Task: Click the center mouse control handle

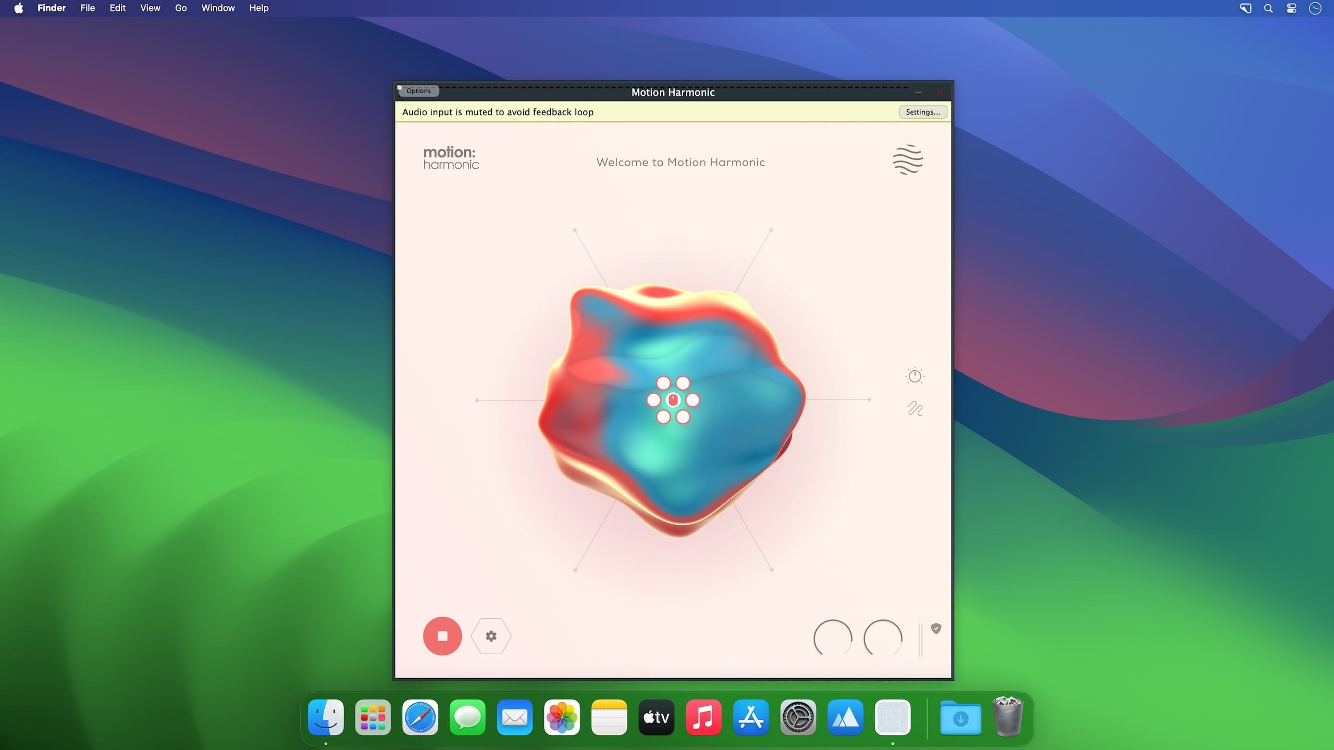Action: pos(673,400)
